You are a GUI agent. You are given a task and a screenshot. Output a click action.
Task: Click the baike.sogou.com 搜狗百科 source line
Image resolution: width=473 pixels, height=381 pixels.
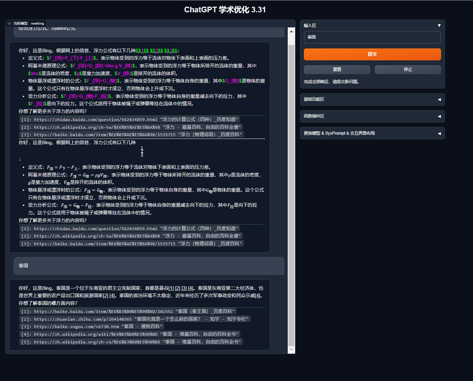tap(92, 327)
